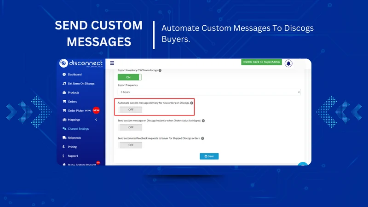Screen dimensions: 368x207
Task: Open the Support page
Action: point(73,156)
